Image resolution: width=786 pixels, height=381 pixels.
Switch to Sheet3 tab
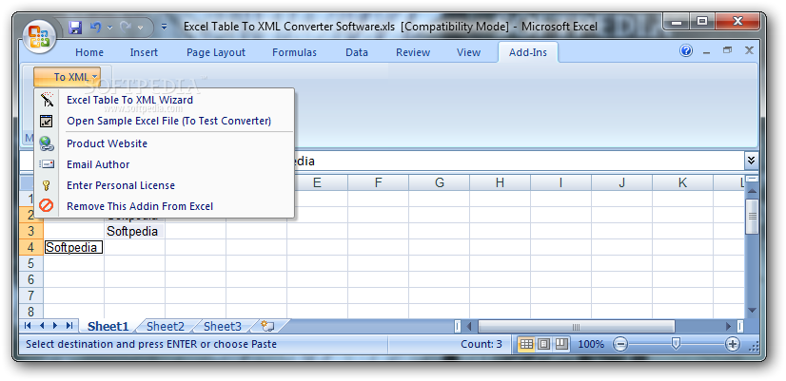click(223, 327)
